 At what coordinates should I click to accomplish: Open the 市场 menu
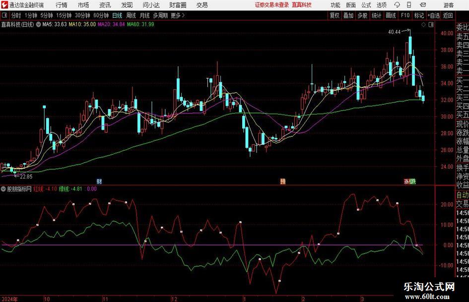coord(83,5)
